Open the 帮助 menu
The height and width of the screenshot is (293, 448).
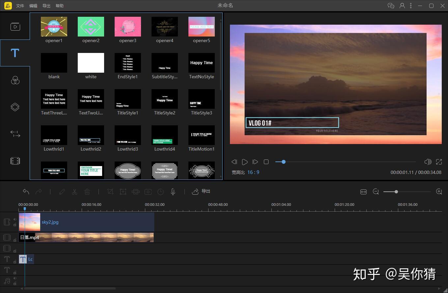(x=60, y=6)
